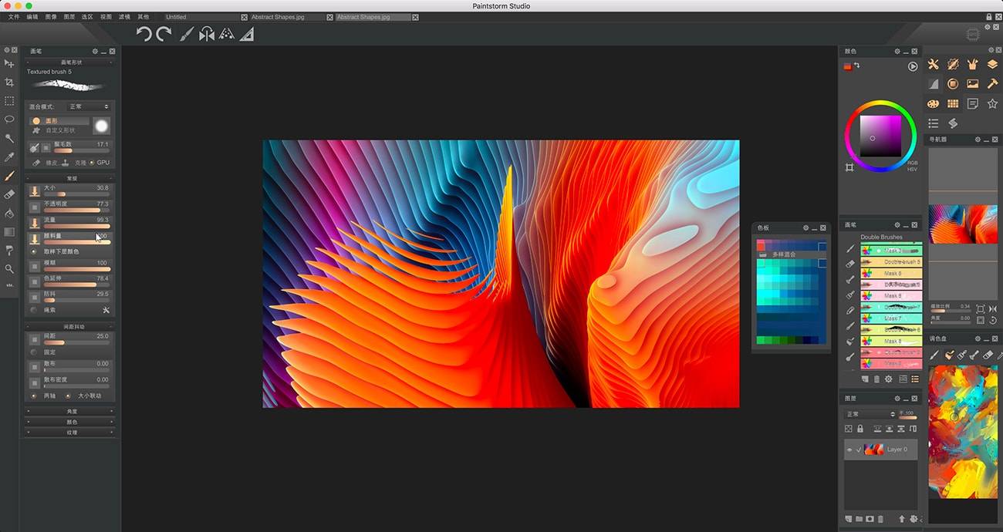The width and height of the screenshot is (1003, 532).
Task: Expand the 纹理 section in brush panel
Action: (71, 433)
